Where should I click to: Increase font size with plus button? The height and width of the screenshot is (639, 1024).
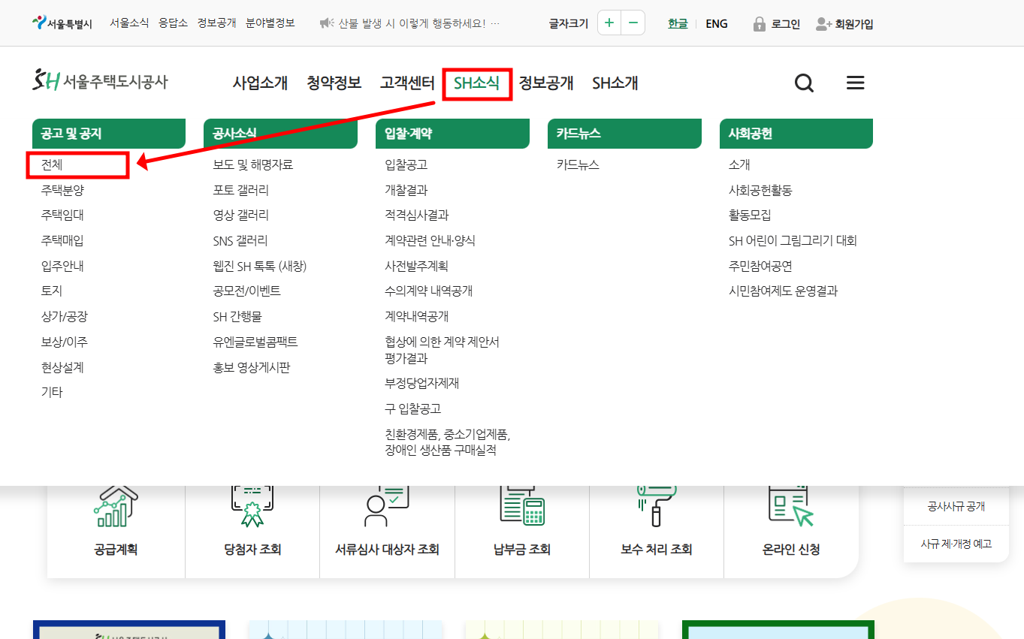609,23
